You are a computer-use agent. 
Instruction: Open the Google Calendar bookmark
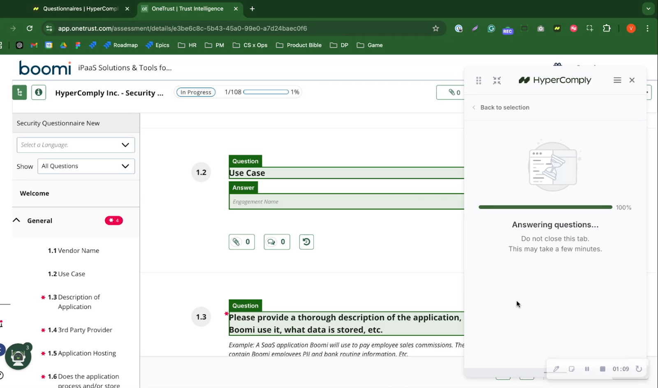49,45
